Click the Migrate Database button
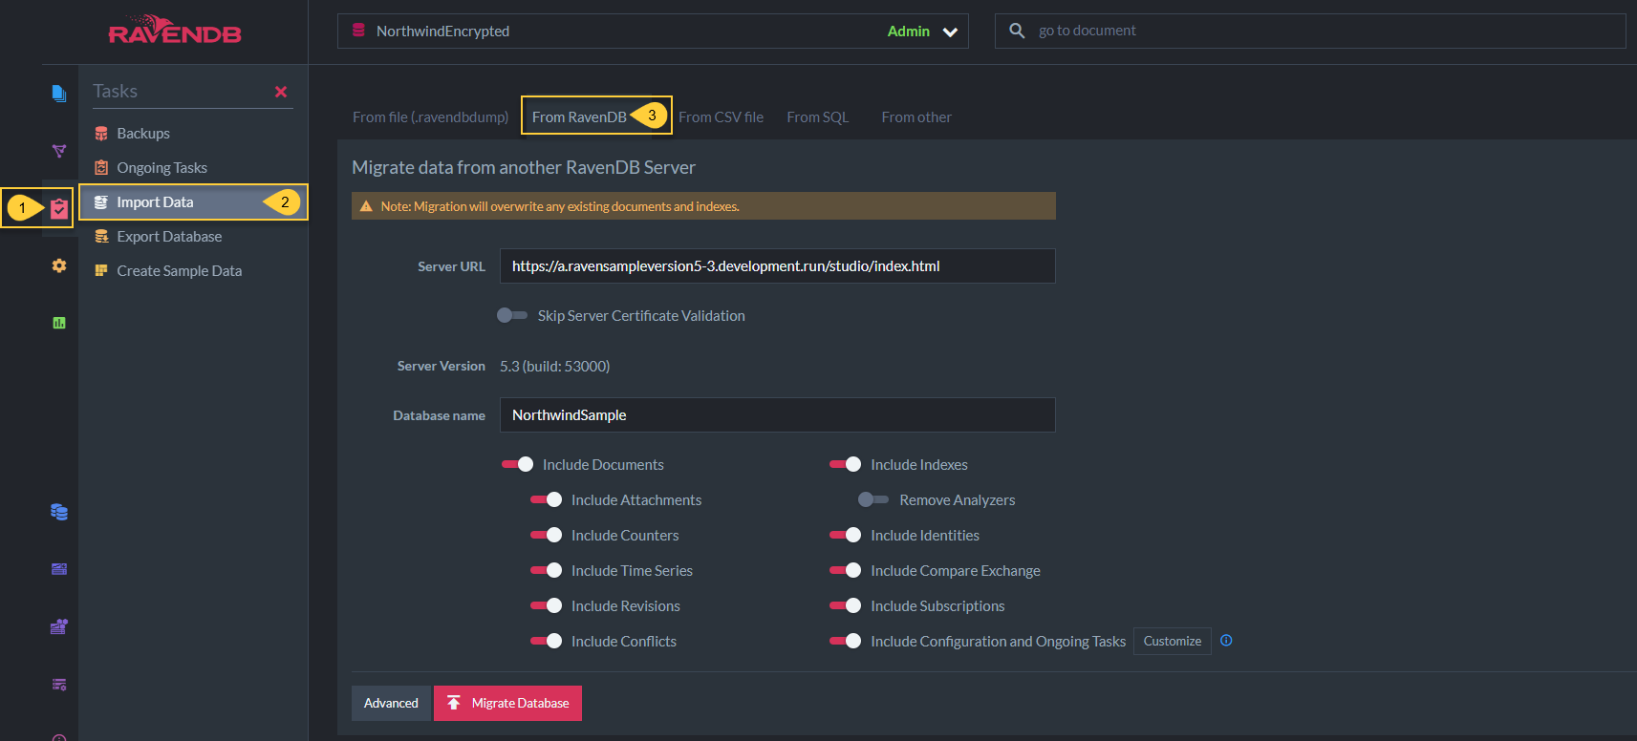Image resolution: width=1637 pixels, height=741 pixels. (x=507, y=703)
